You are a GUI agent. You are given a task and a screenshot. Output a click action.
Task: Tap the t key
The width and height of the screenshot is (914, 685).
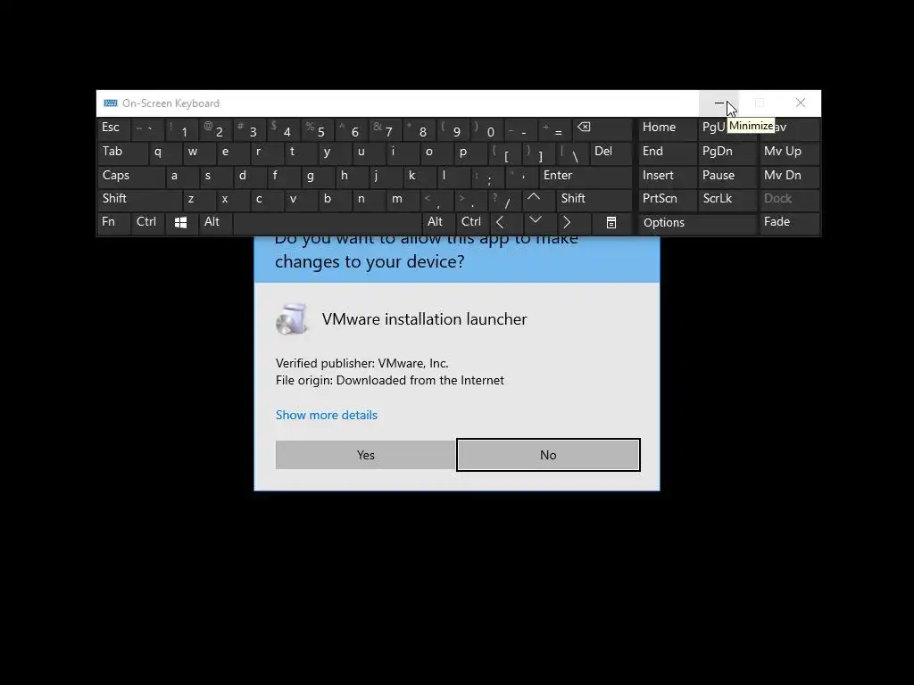coord(300,153)
